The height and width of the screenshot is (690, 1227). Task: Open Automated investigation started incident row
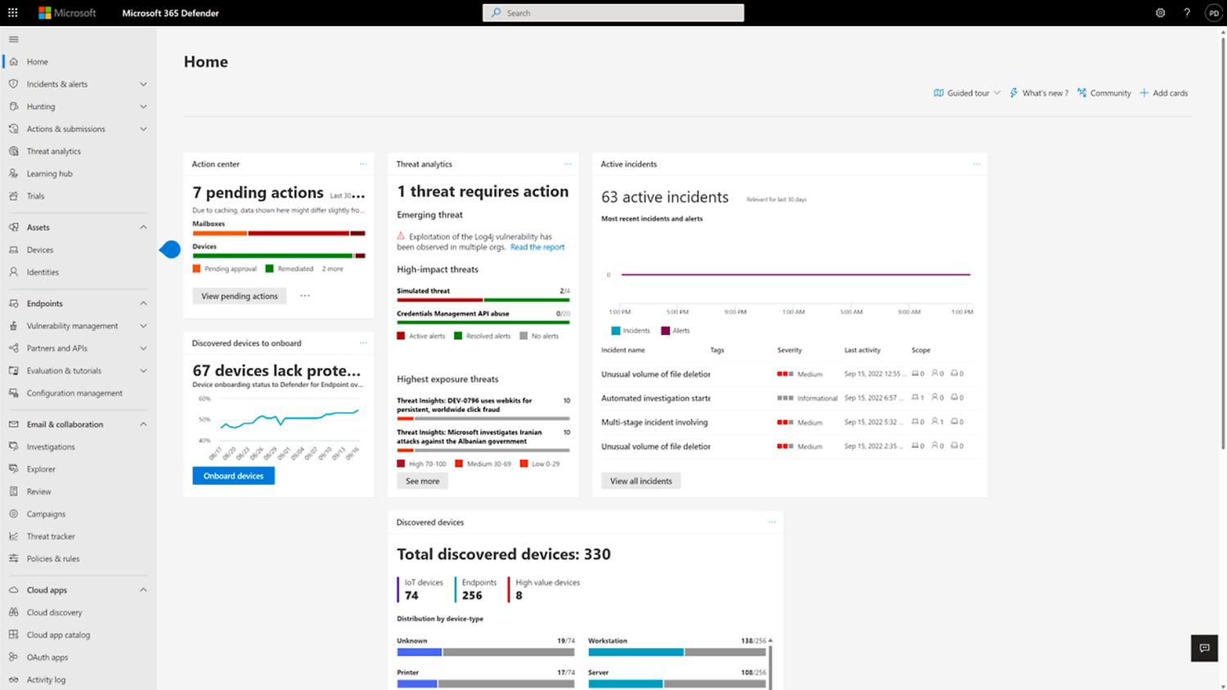click(x=789, y=398)
